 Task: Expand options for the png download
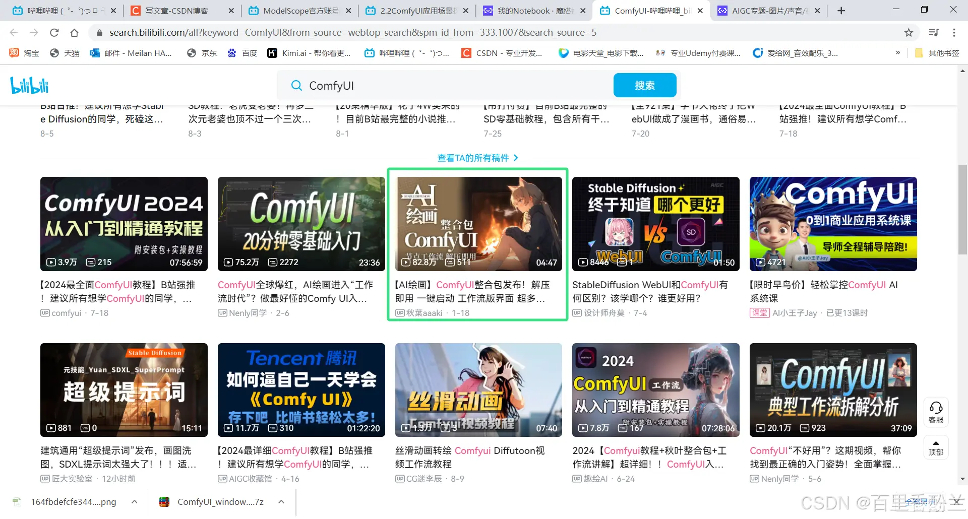[135, 502]
